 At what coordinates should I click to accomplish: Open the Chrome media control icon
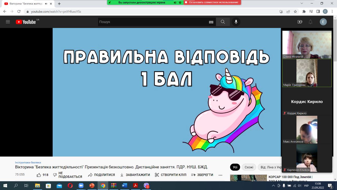311,12
